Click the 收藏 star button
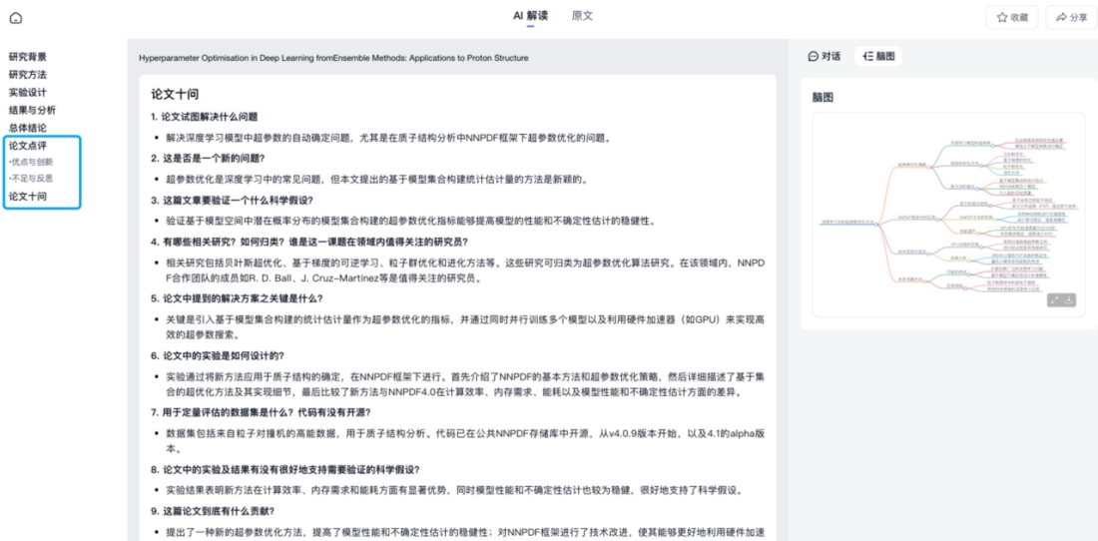This screenshot has height=541, width=1098. pyautogui.click(x=1011, y=17)
